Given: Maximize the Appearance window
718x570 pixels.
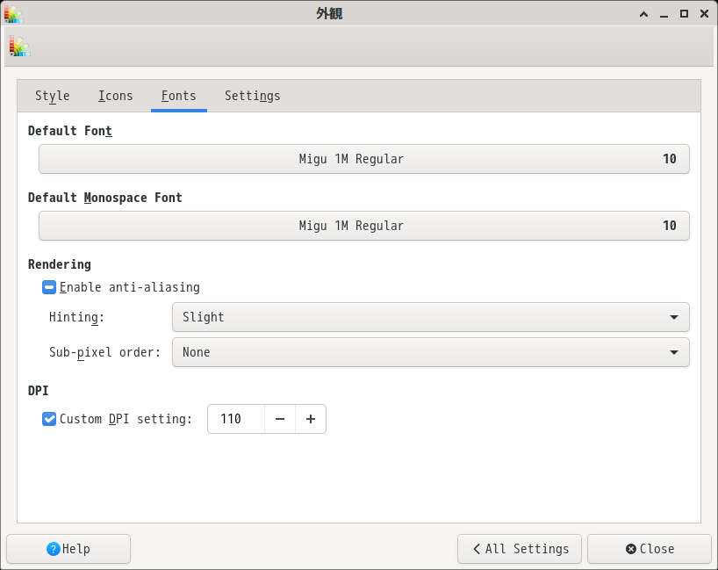Looking at the screenshot, I should 684,14.
